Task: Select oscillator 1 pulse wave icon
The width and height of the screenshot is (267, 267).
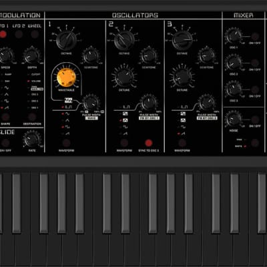Action: click(69, 107)
